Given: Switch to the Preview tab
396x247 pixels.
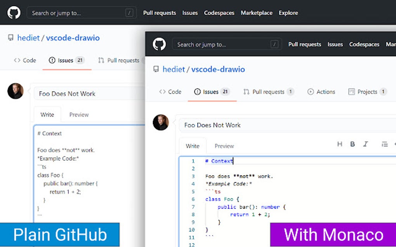Looking at the screenshot, I should point(224,146).
